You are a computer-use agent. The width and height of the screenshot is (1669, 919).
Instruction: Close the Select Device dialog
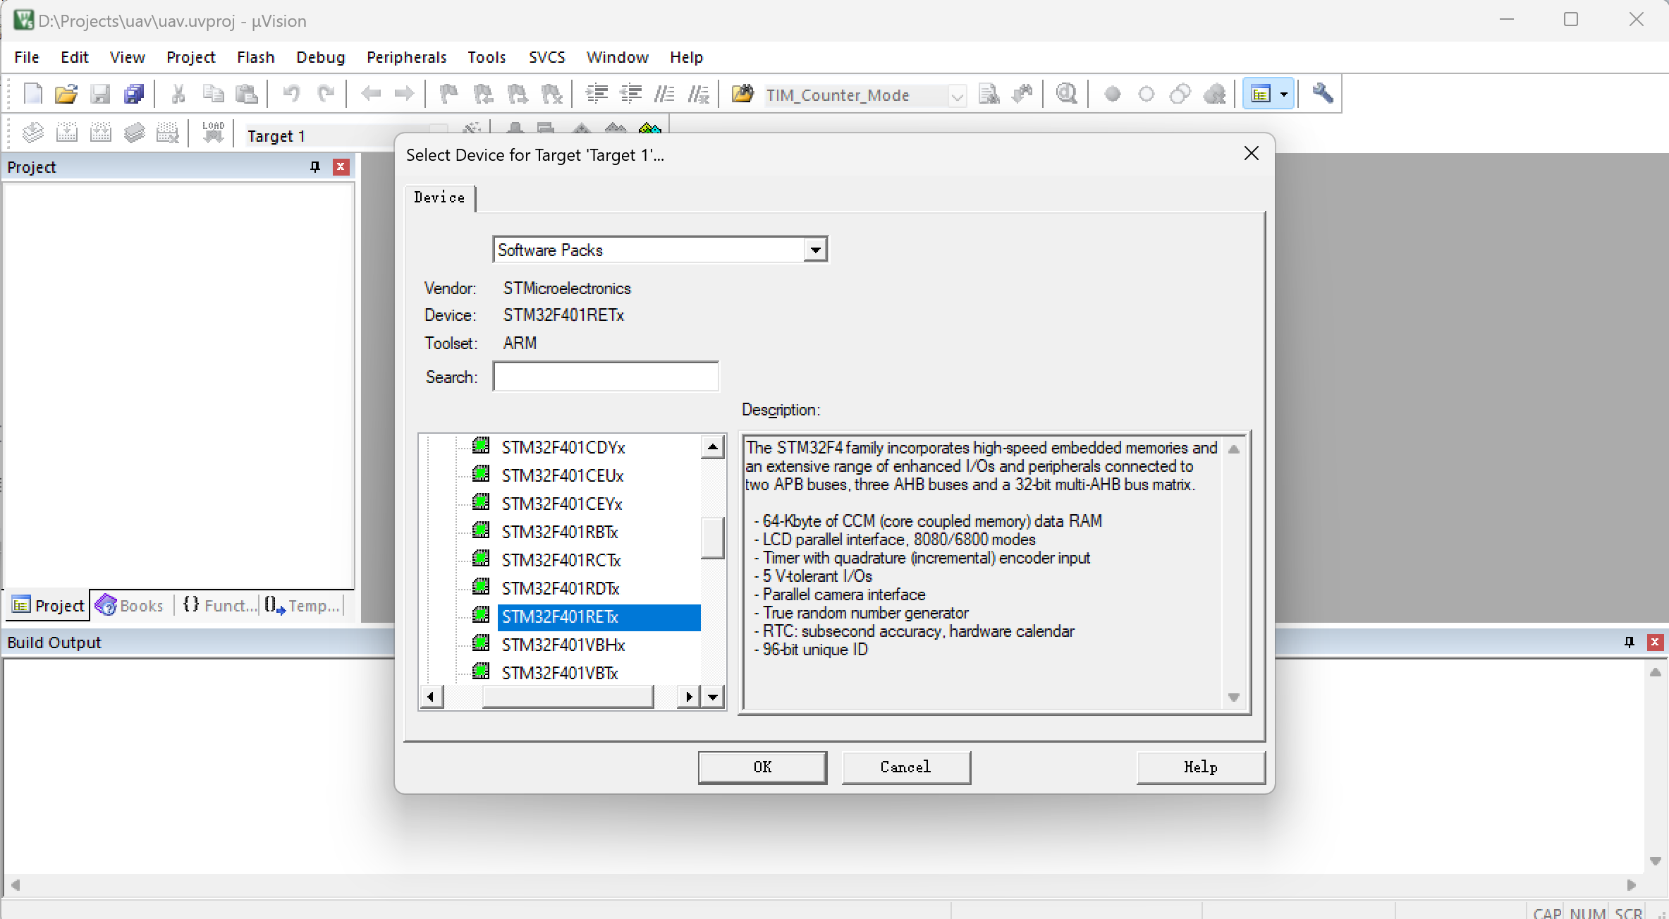[1252, 154]
